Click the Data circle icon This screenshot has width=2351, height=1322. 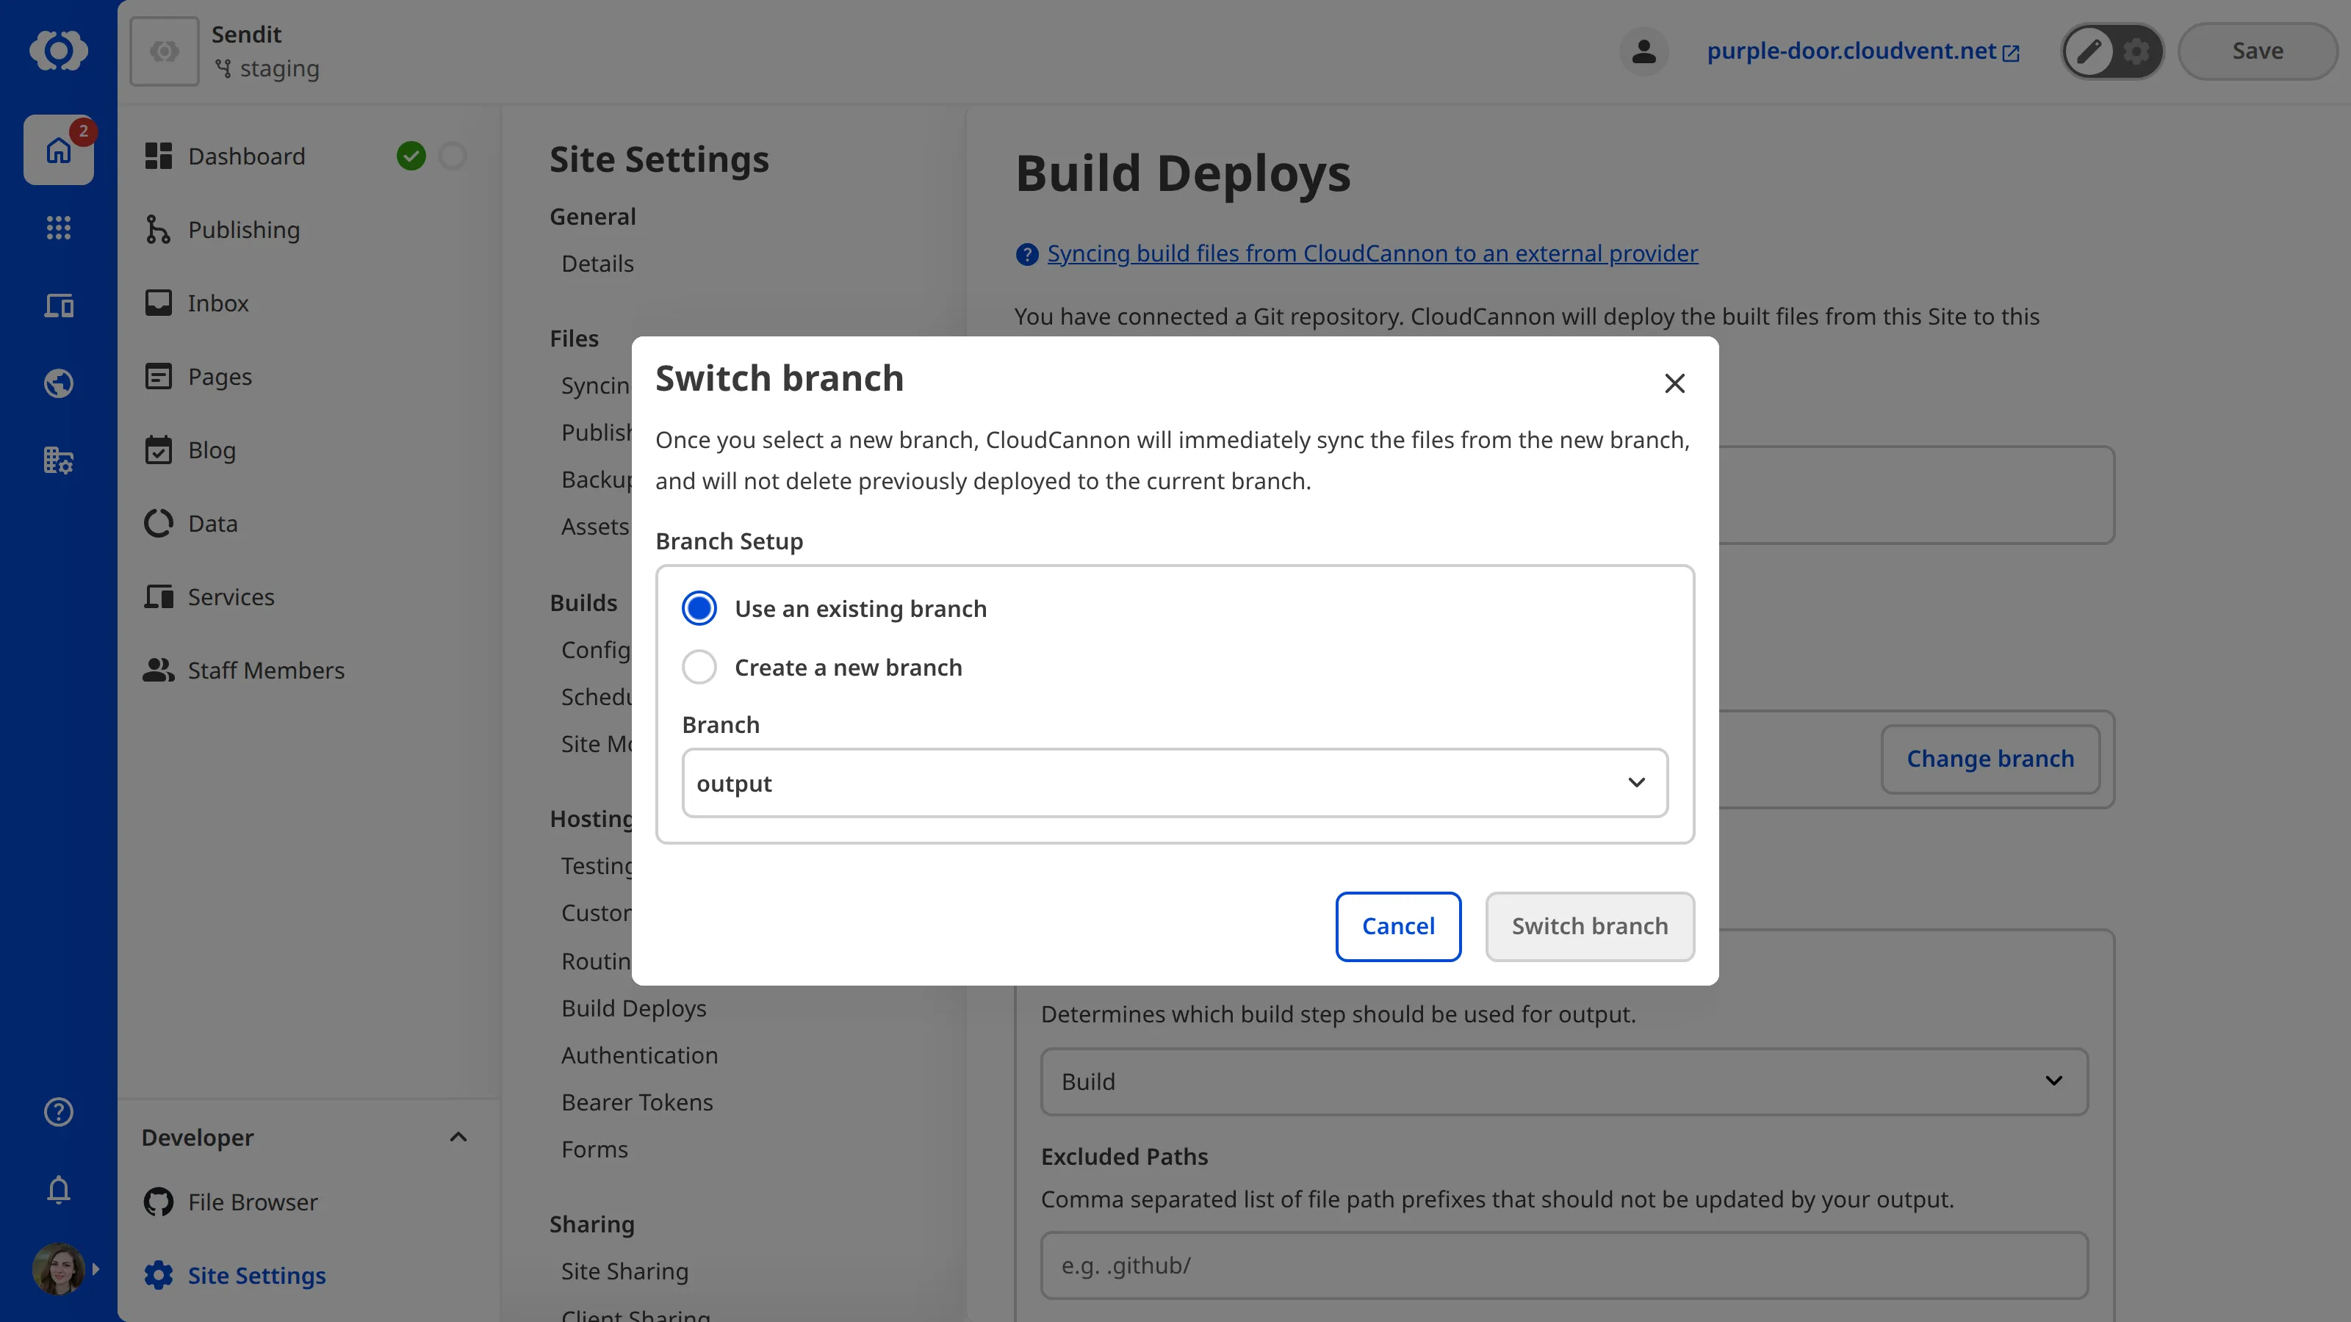tap(158, 524)
